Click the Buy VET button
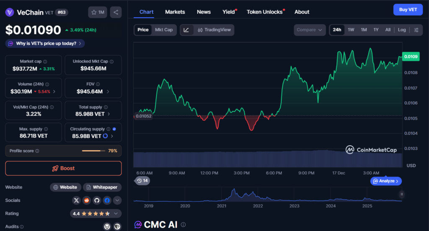This screenshot has width=429, height=231. pos(408,10)
